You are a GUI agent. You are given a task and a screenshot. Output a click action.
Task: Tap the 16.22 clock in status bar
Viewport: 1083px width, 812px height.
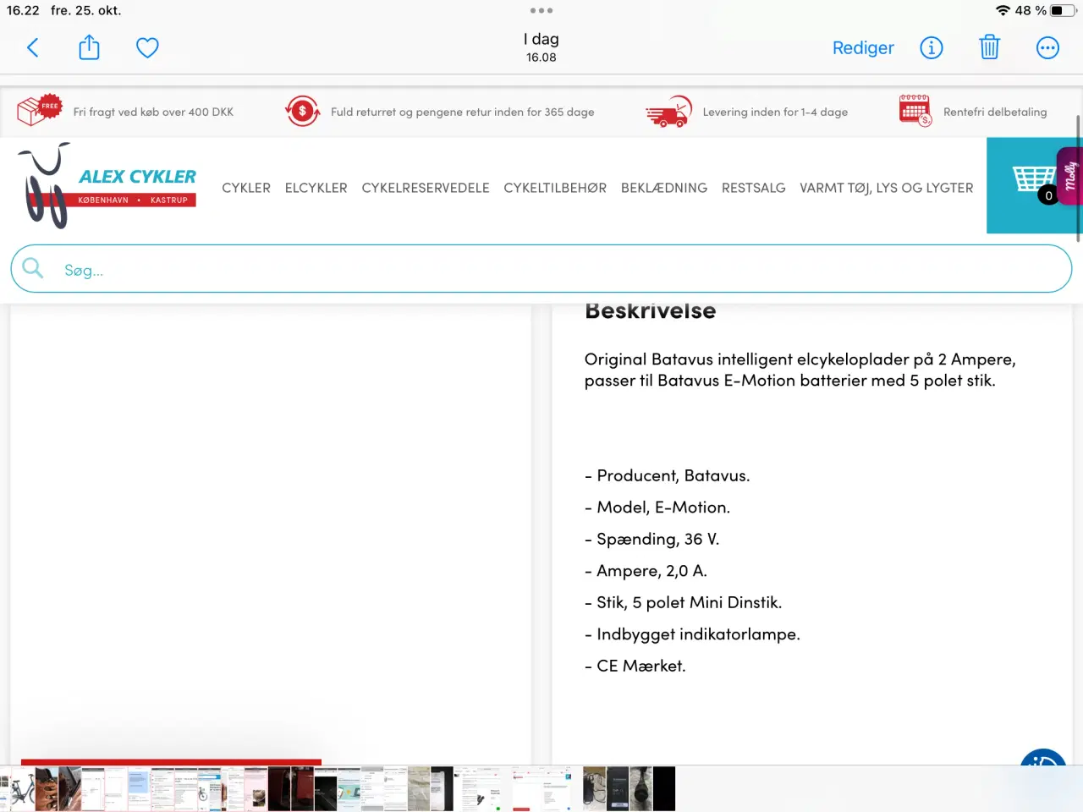(23, 10)
